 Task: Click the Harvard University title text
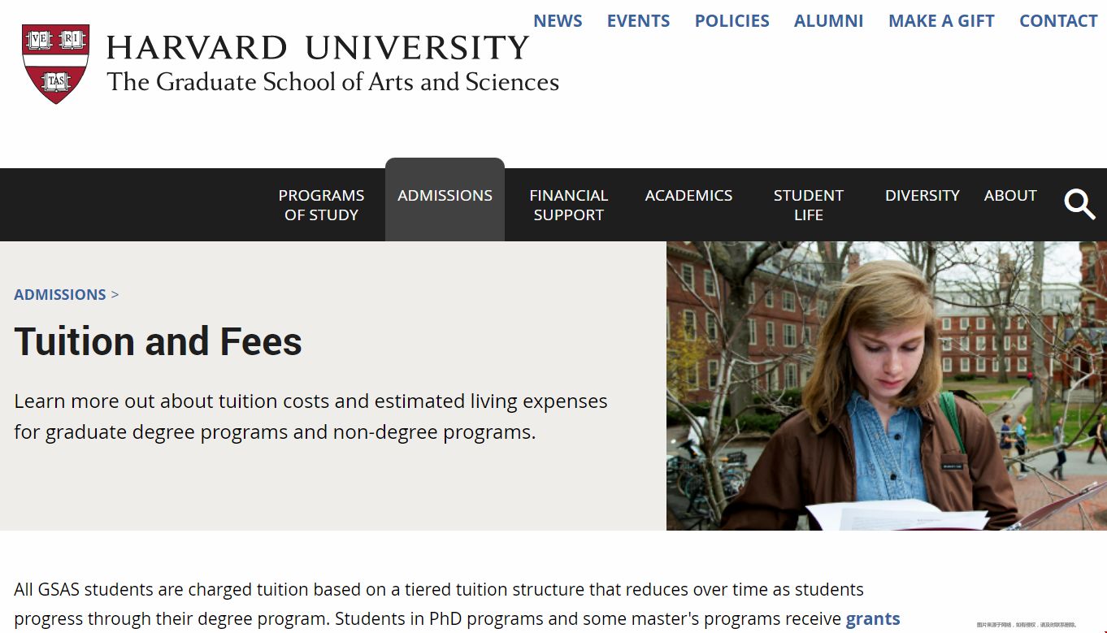[x=318, y=47]
